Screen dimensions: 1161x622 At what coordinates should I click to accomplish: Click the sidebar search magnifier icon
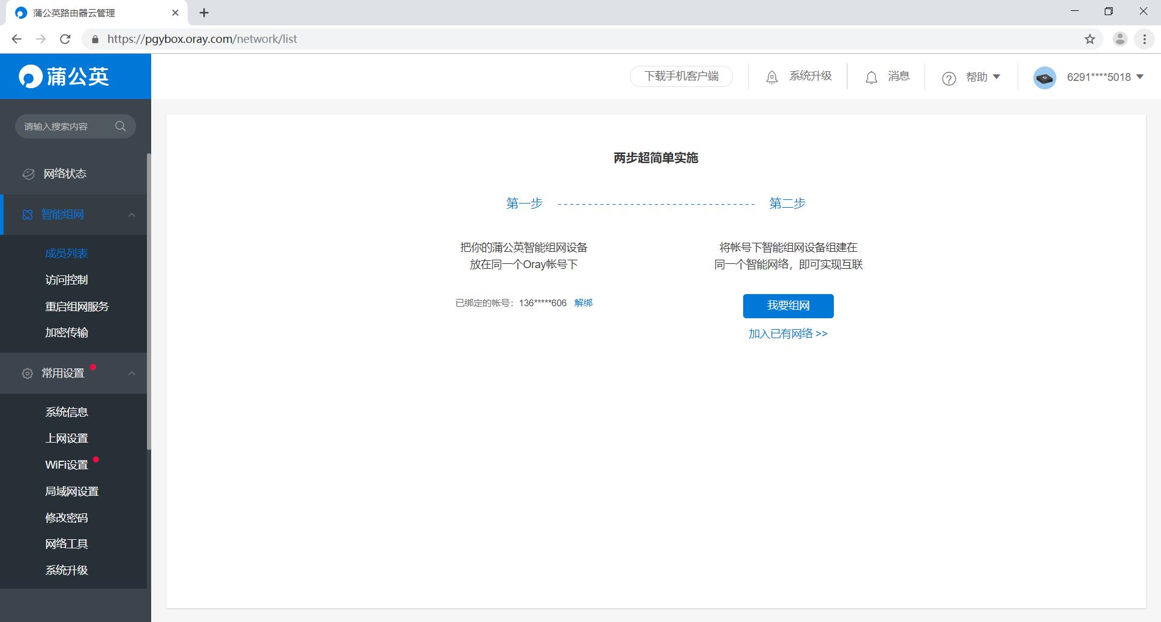click(120, 126)
